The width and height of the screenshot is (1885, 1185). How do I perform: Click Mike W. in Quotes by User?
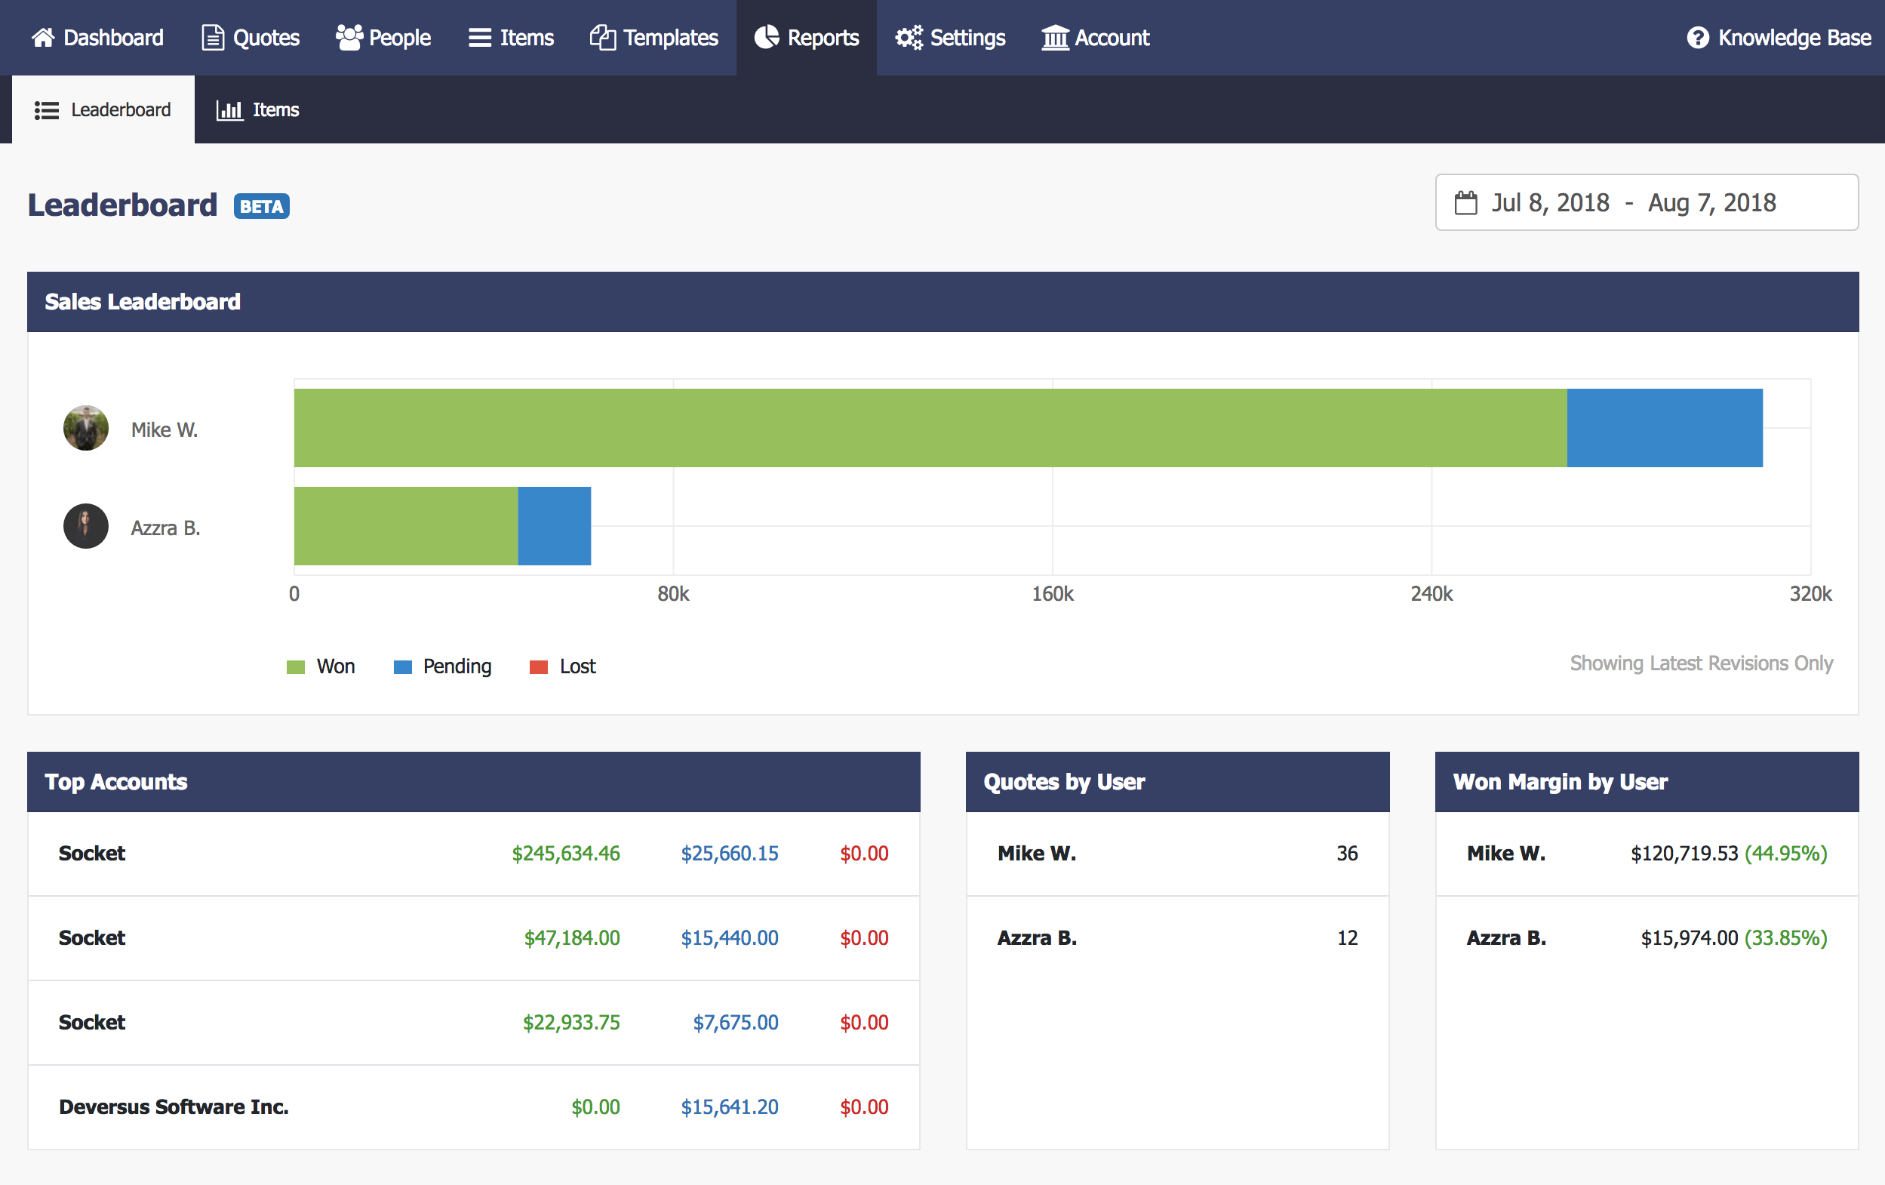pyautogui.click(x=1036, y=853)
